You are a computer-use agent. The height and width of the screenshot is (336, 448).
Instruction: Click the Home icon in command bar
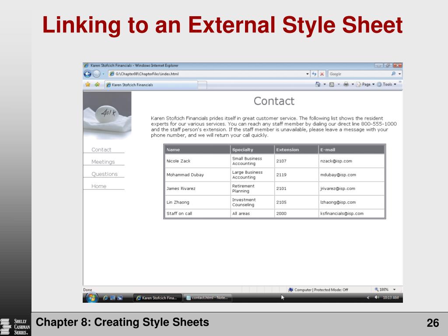click(318, 84)
